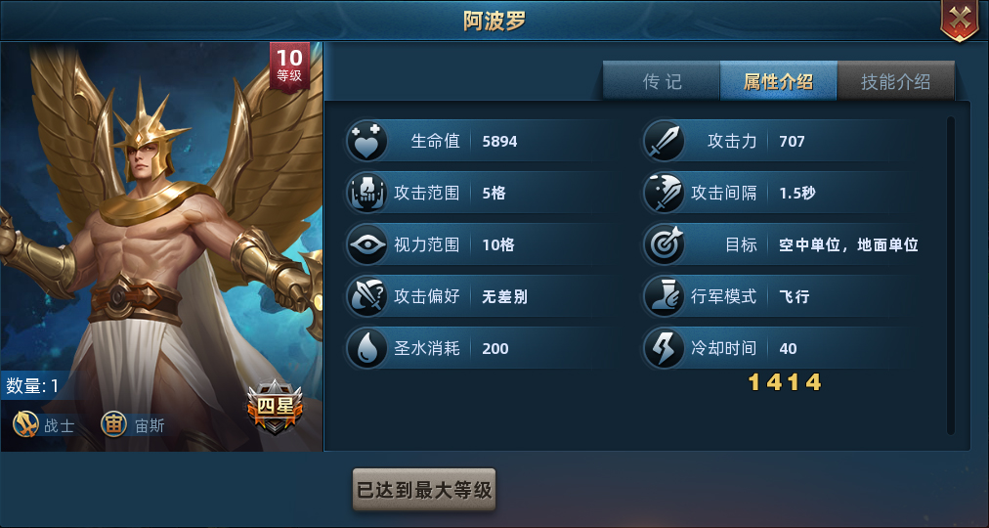This screenshot has height=528, width=989.
Task: Click the 攻击偏好 preference icon
Action: tap(366, 296)
